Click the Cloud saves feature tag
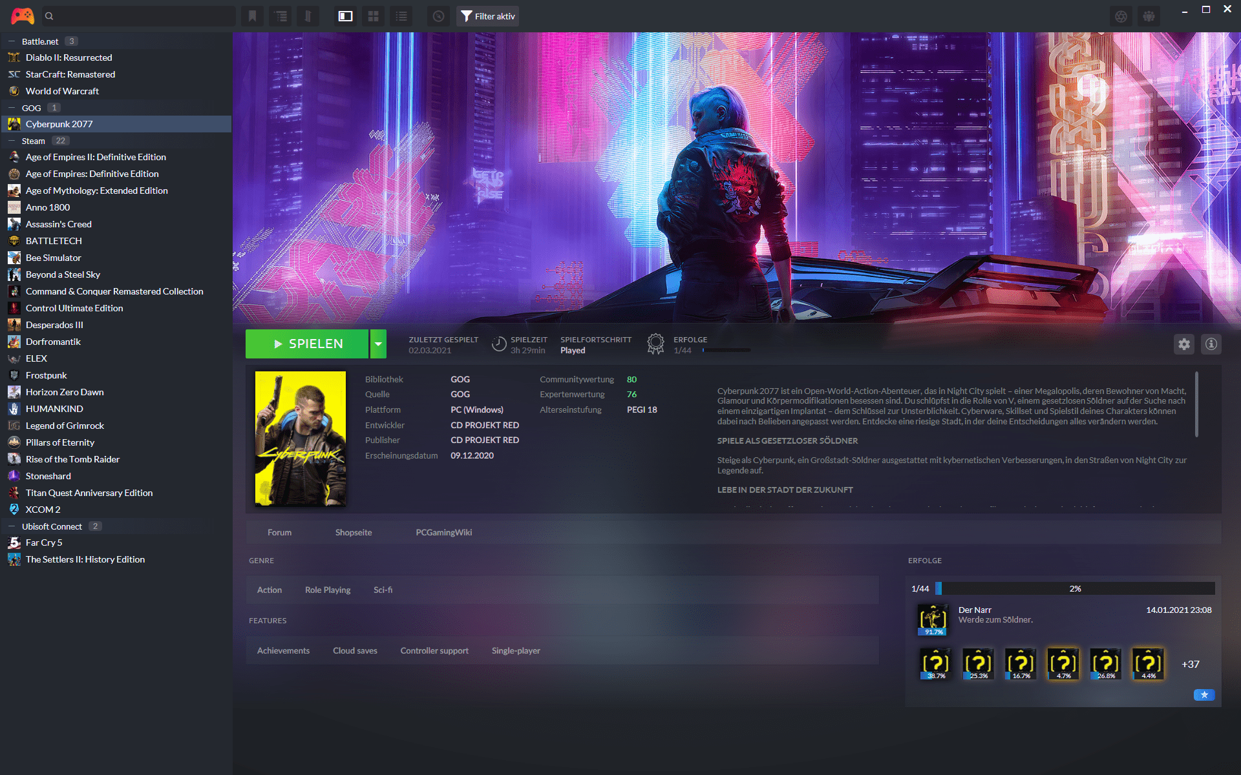Viewport: 1241px width, 775px height. 355,651
